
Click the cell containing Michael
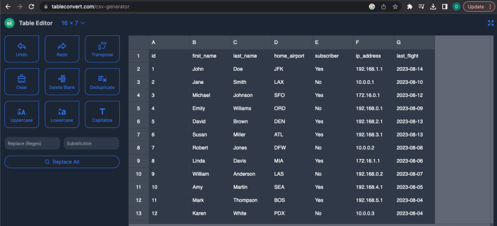[x=210, y=95]
